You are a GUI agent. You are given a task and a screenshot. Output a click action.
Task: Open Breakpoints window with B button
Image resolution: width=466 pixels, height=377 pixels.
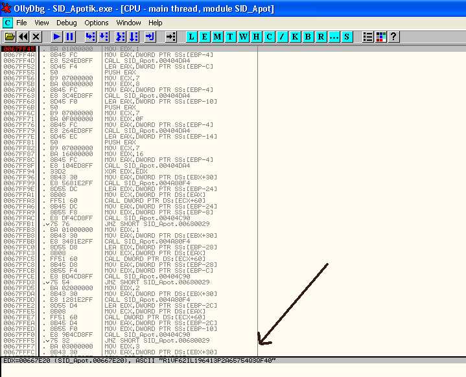[x=308, y=37]
